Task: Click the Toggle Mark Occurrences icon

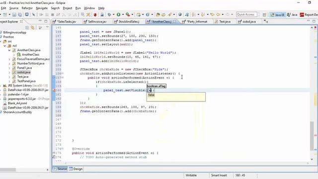Action: coord(88,14)
